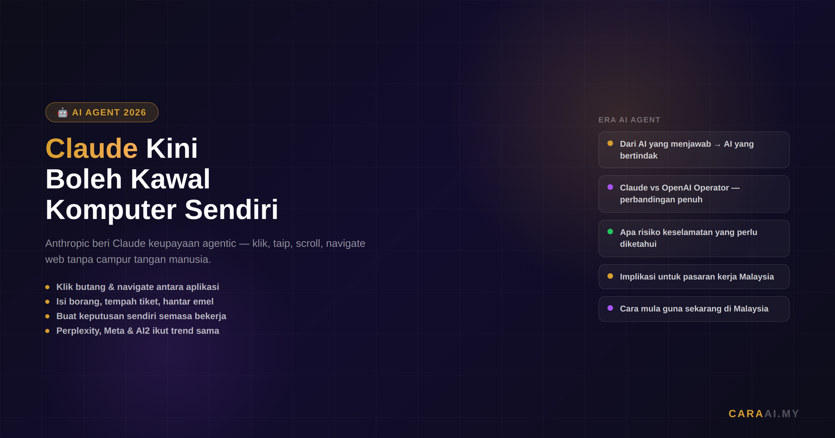Viewport: 835px width, 438px height.
Task: Choose the "Cara mula guna sekarang di Malaysia" card
Action: 694,309
